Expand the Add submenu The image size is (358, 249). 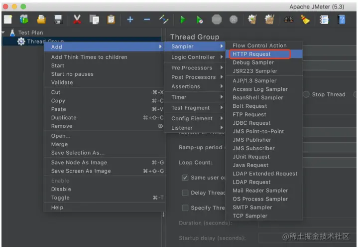[104, 47]
